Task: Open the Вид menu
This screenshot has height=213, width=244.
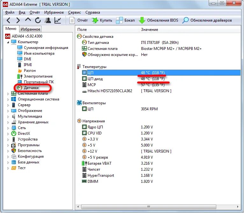Action: click(22, 12)
